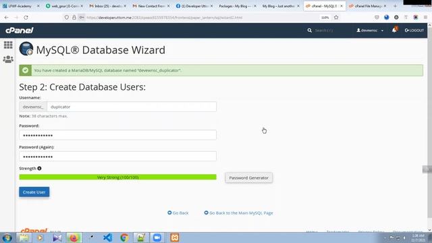Click the green success checkmark icon
432x243 pixels.
tap(25, 70)
